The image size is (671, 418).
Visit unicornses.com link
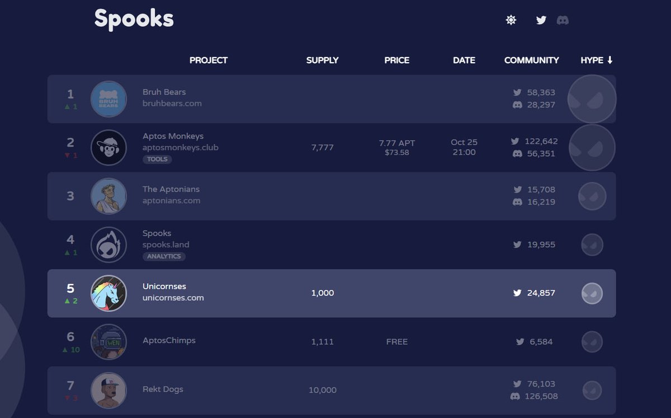pos(173,298)
